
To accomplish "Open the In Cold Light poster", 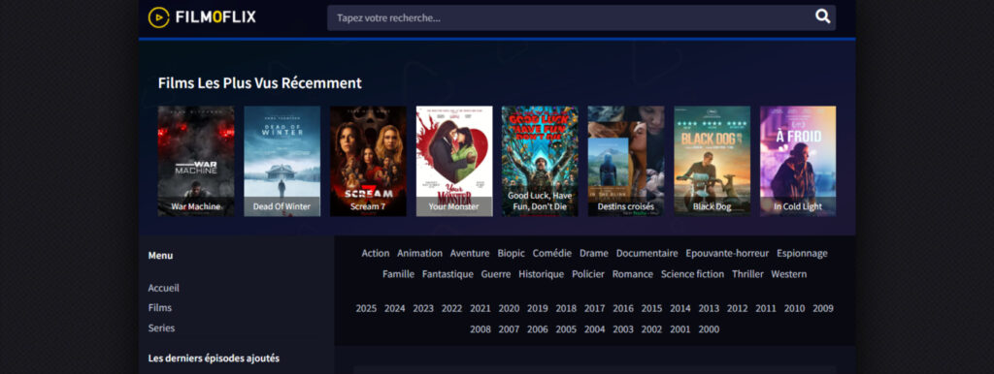I will pyautogui.click(x=798, y=161).
